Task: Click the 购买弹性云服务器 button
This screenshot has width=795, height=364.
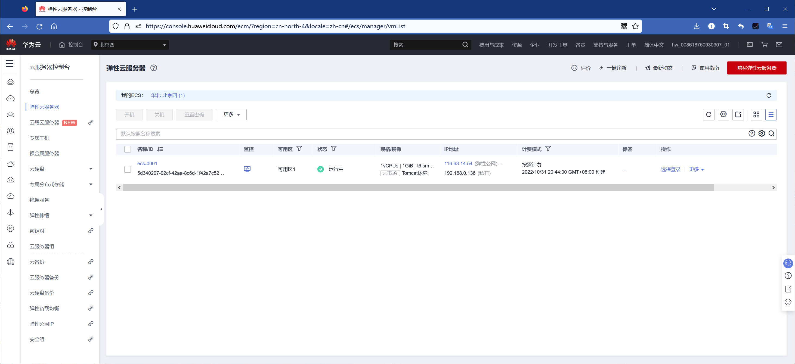Action: point(756,68)
